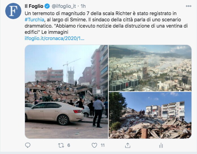Click the 1h timestamp
The image size is (197, 154).
[x=83, y=6]
